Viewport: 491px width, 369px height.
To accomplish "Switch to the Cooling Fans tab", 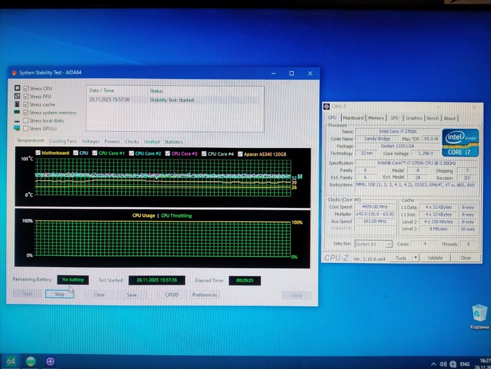I will [x=63, y=141].
